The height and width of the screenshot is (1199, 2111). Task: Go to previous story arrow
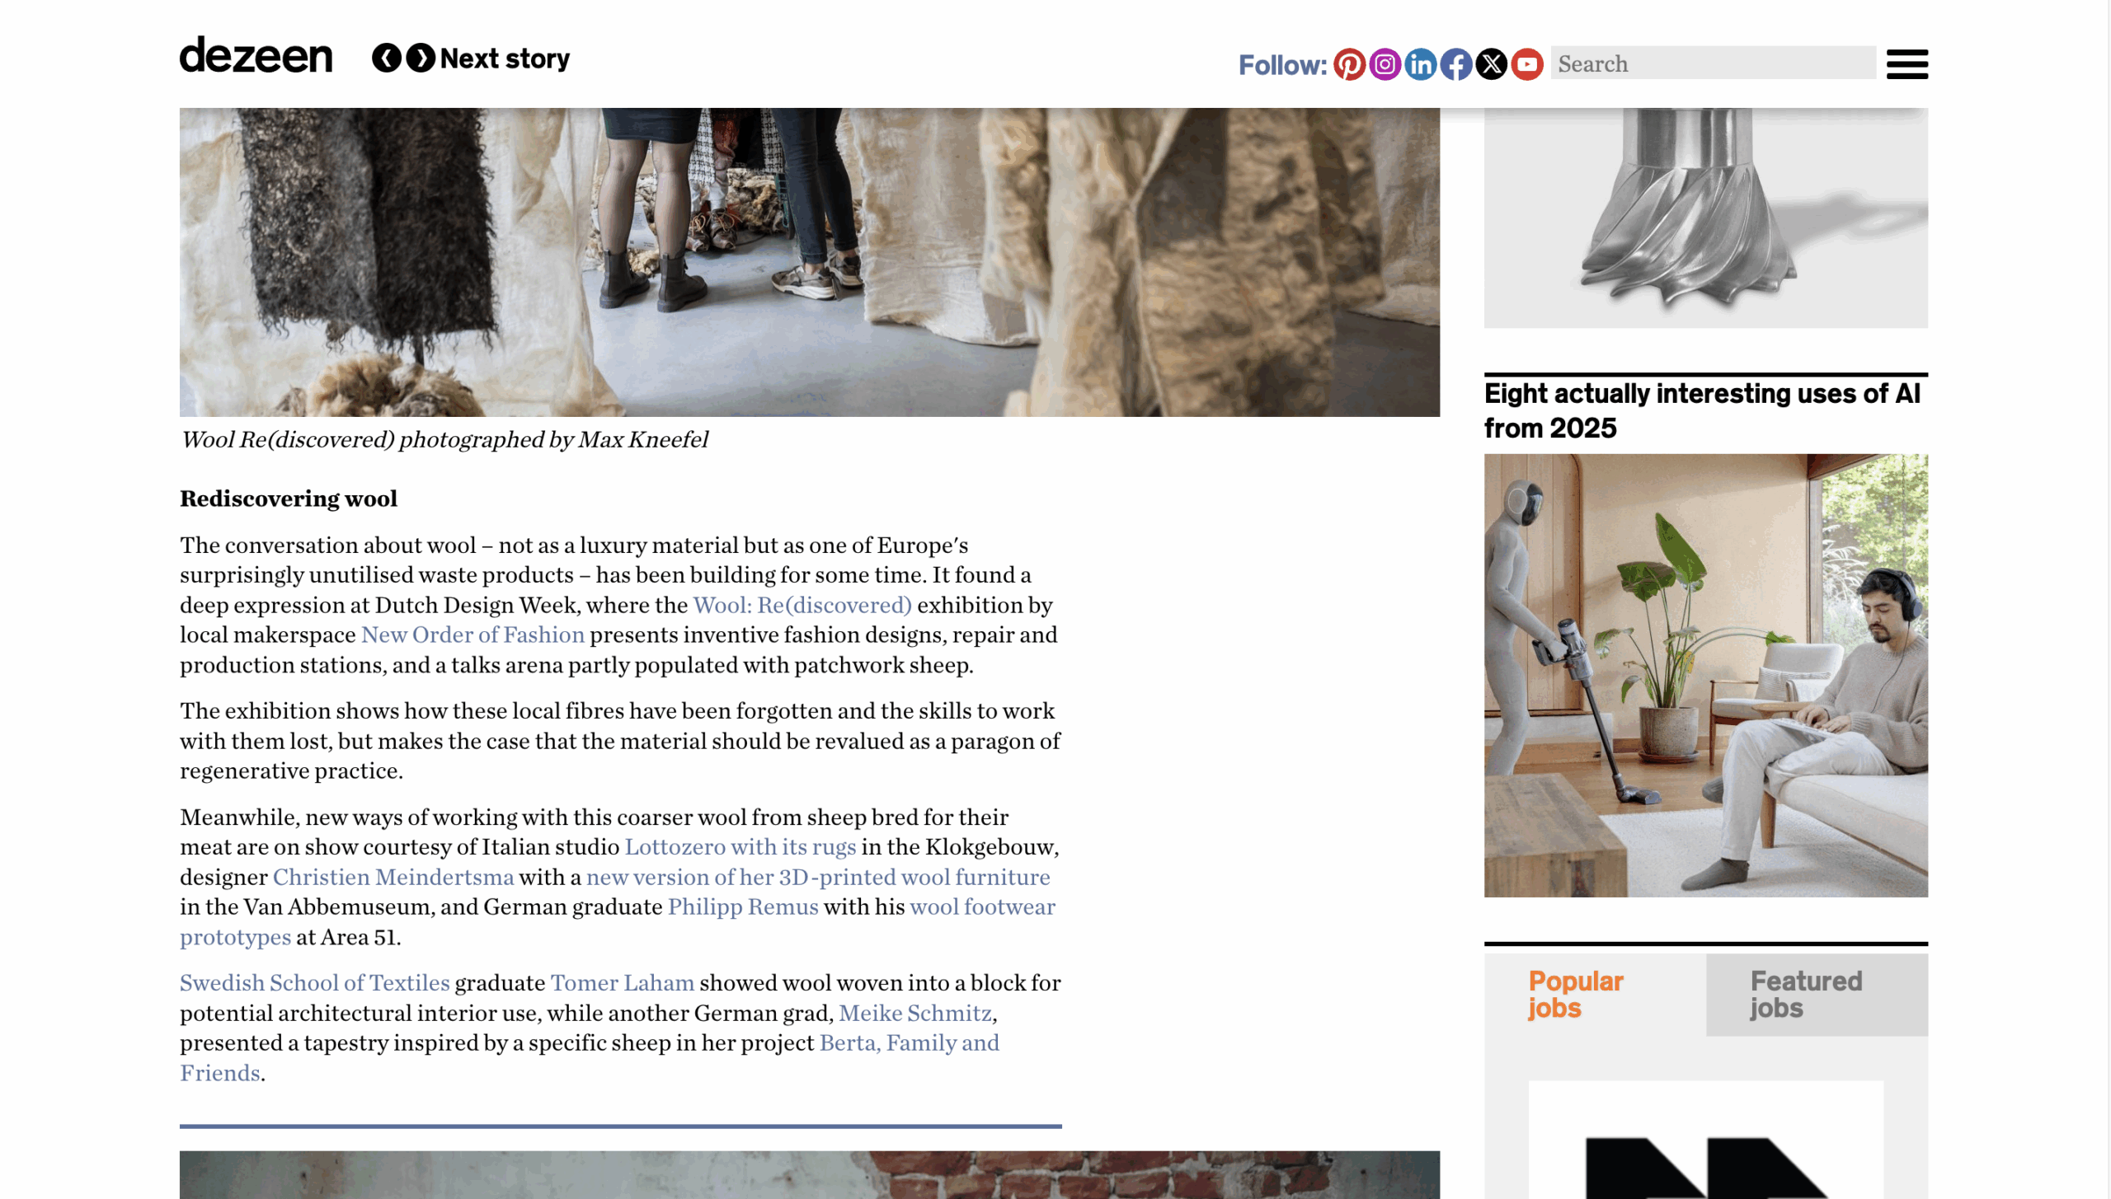click(387, 58)
